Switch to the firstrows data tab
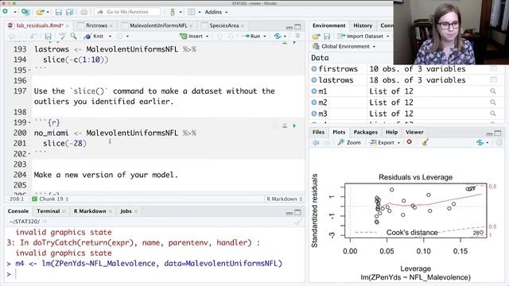 96,25
